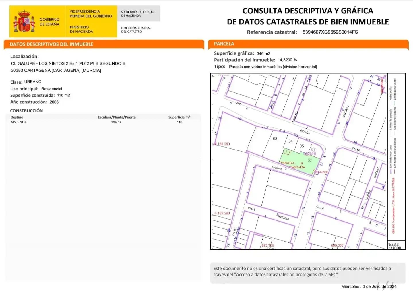Click parcel number '03' on the map
The image size is (413, 291).
tap(275, 139)
